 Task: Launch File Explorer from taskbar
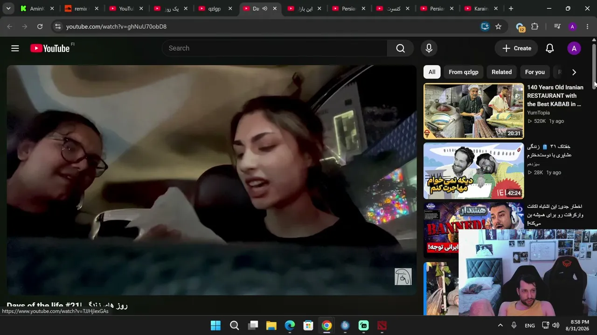click(271, 325)
